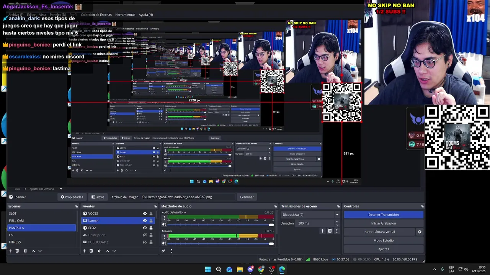
Task: Select the LoL scene
Action: [x=42, y=235]
